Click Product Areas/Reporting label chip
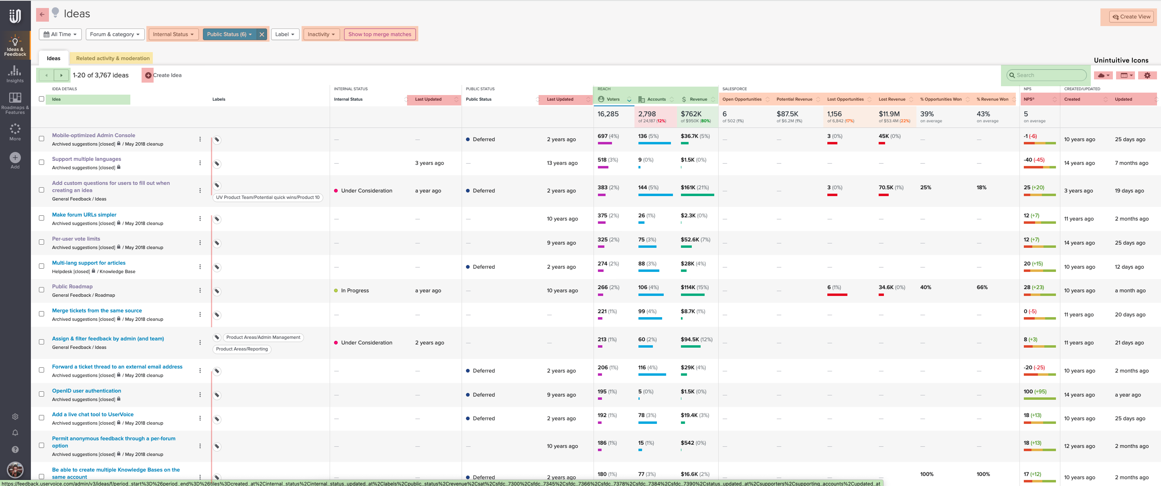 point(241,349)
